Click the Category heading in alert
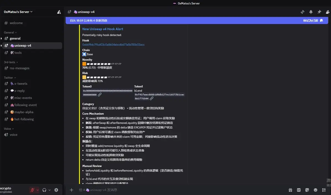Screen dimensions: 331x195 click(x=88, y=104)
